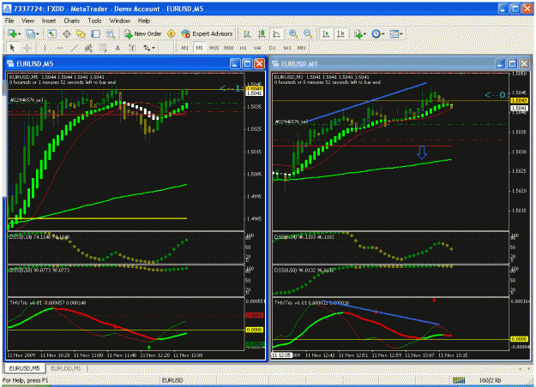Screen dimensions: 536x387
Task: Click the New Order button
Action: (143, 33)
